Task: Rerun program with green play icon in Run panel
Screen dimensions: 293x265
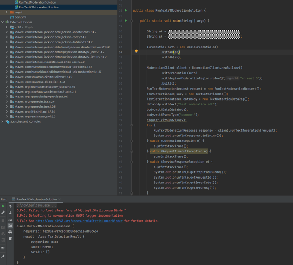Action: coord(3,206)
